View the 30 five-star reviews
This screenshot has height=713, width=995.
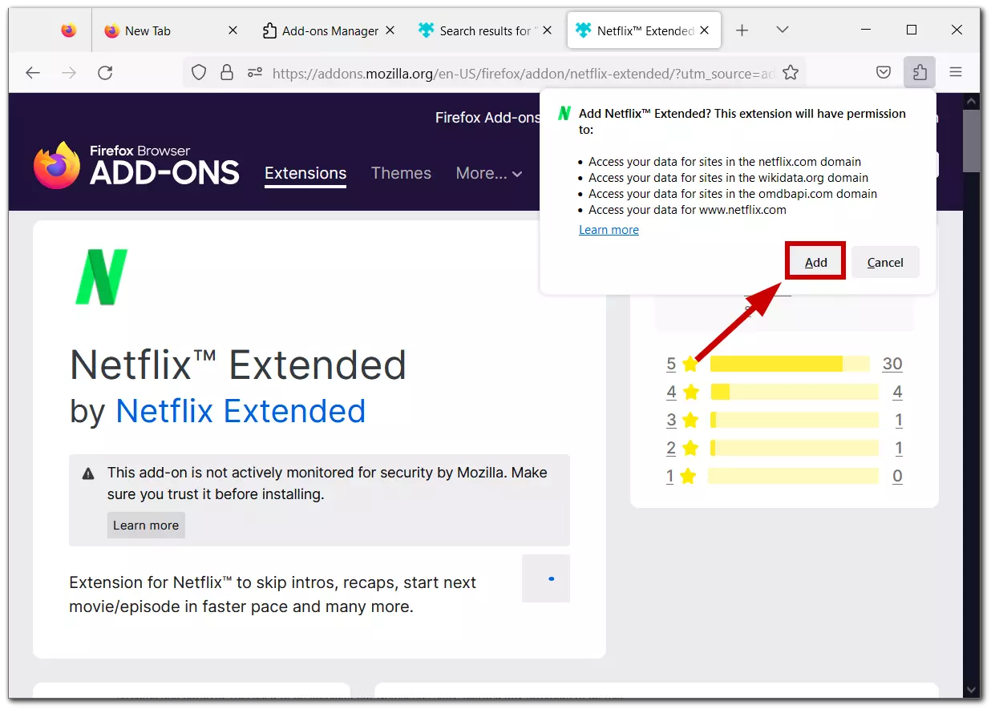(892, 364)
